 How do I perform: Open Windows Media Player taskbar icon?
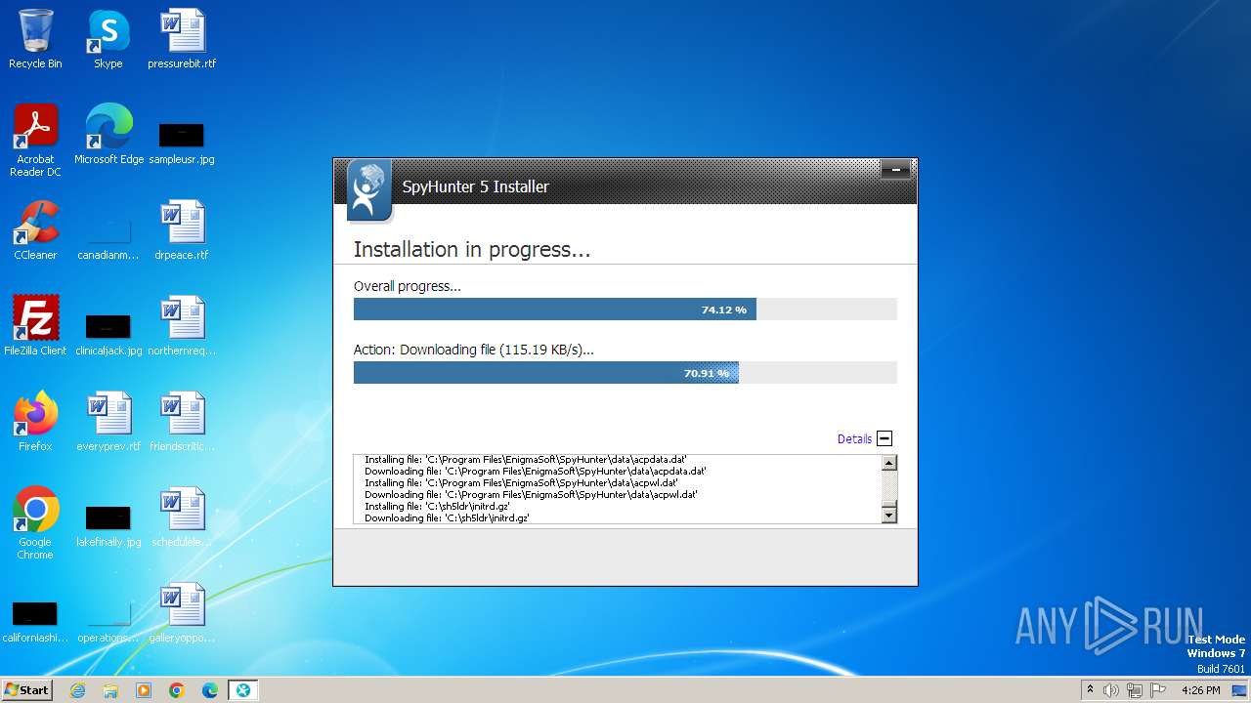coord(144,690)
